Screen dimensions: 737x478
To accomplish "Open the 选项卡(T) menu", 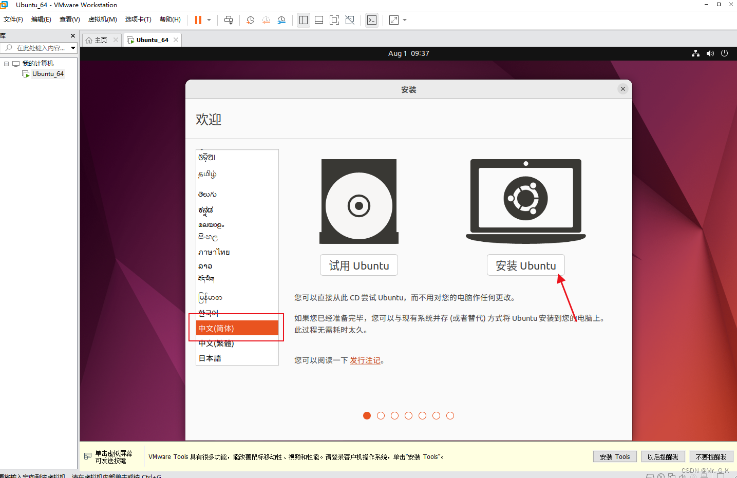I will point(138,20).
